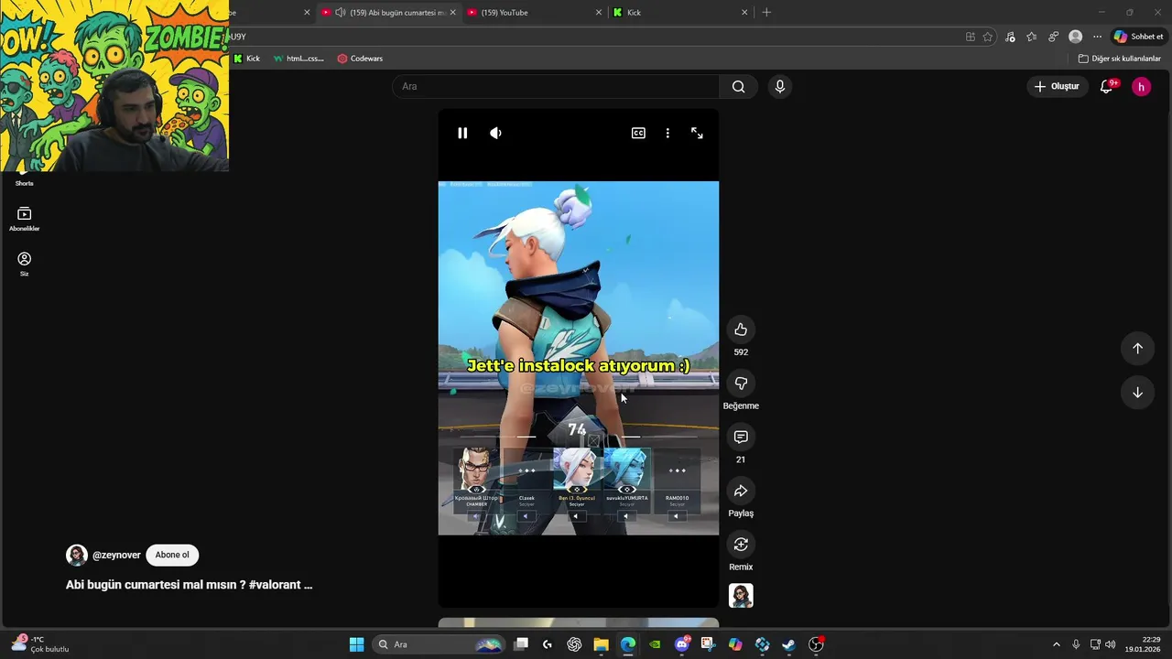Mute the Short's volume speaker icon
Viewport: 1172px width, 659px height.
pyautogui.click(x=495, y=133)
